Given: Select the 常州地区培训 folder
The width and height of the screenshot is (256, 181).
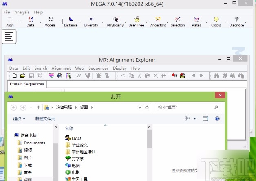Looking at the screenshot, I should [x=80, y=152].
